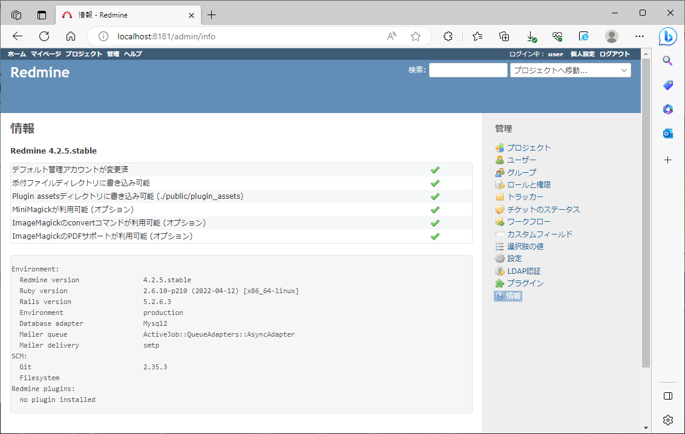Open ヘルプ in top menu

pos(133,54)
